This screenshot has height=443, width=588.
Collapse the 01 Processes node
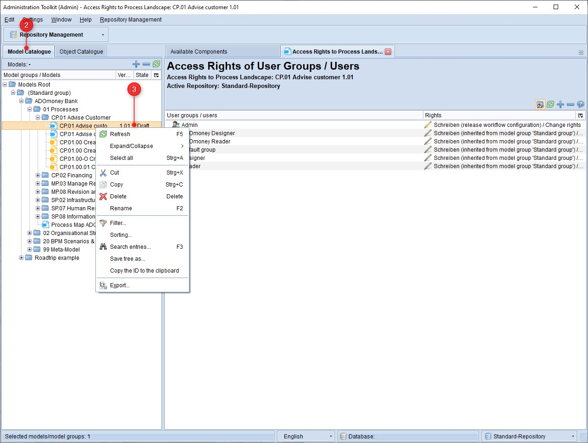tap(29, 109)
